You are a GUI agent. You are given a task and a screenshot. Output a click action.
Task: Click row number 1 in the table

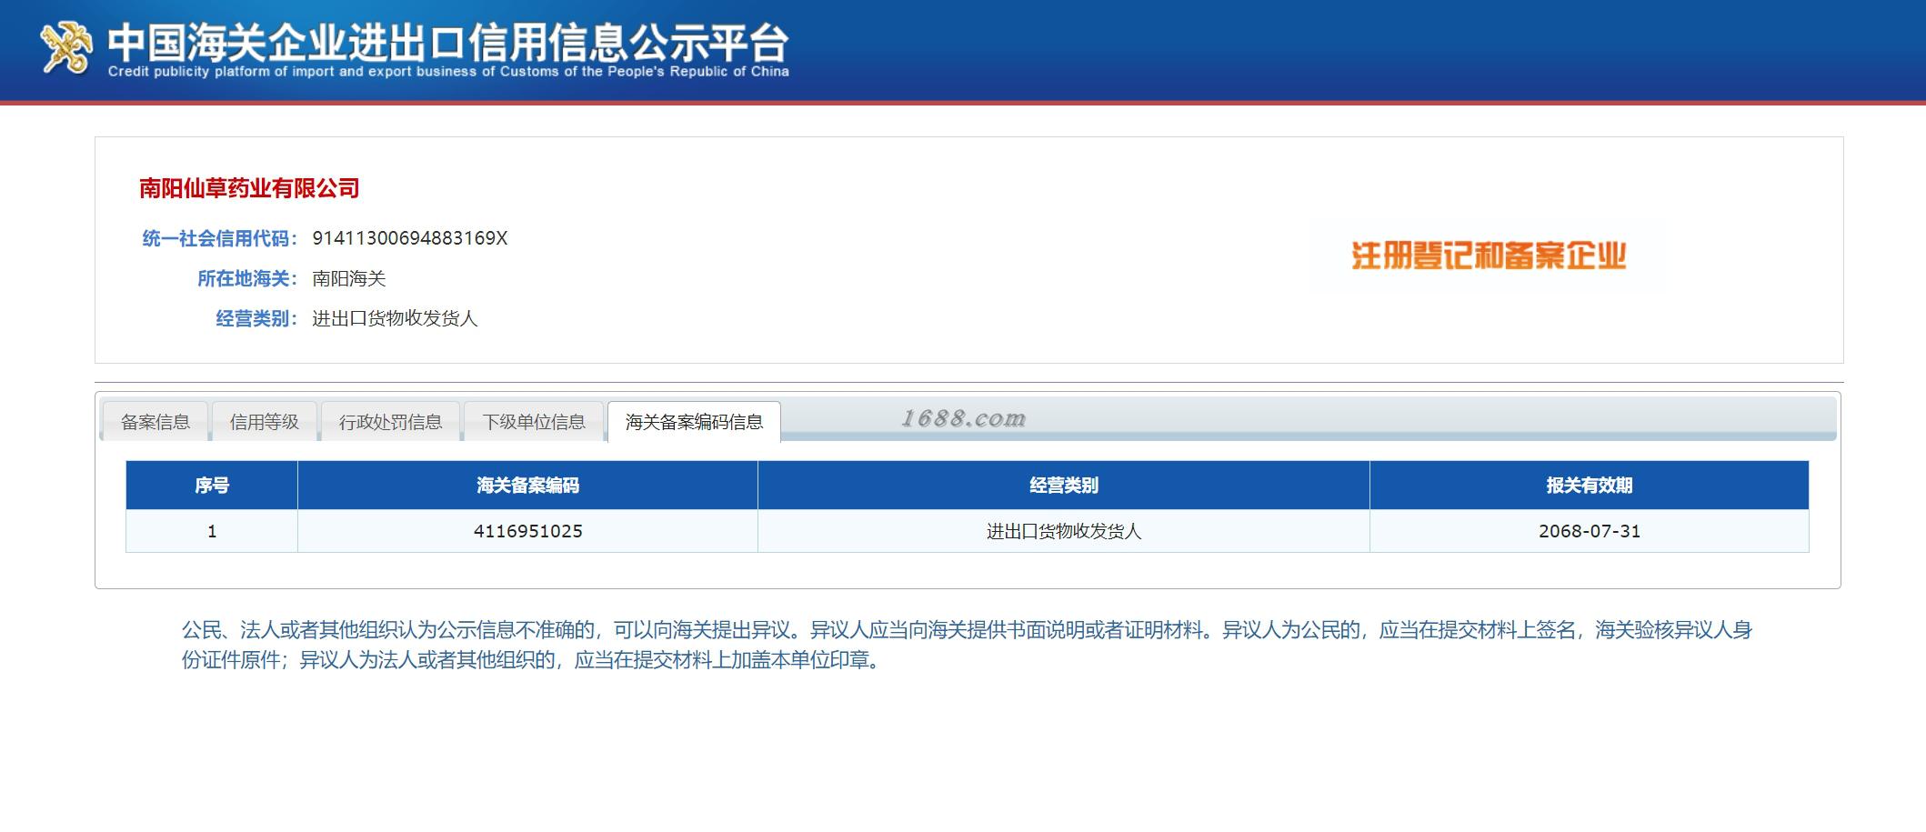pyautogui.click(x=212, y=531)
